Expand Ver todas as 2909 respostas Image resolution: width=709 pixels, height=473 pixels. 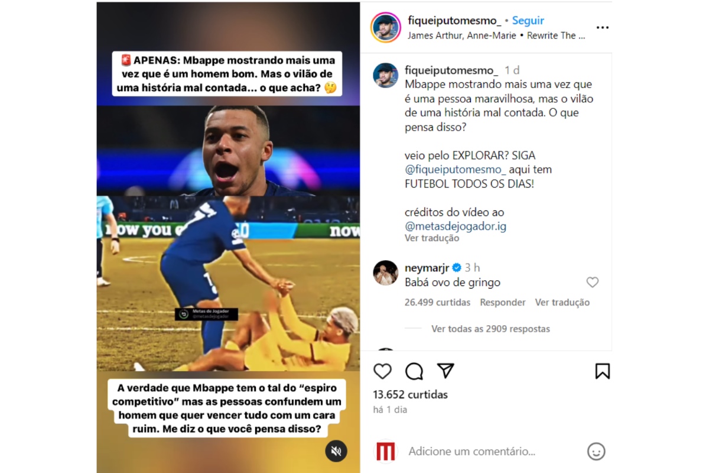coord(490,329)
